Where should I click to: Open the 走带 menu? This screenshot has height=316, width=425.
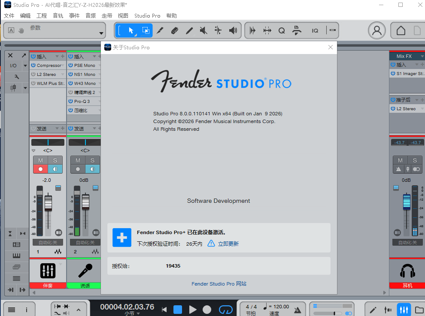click(107, 16)
